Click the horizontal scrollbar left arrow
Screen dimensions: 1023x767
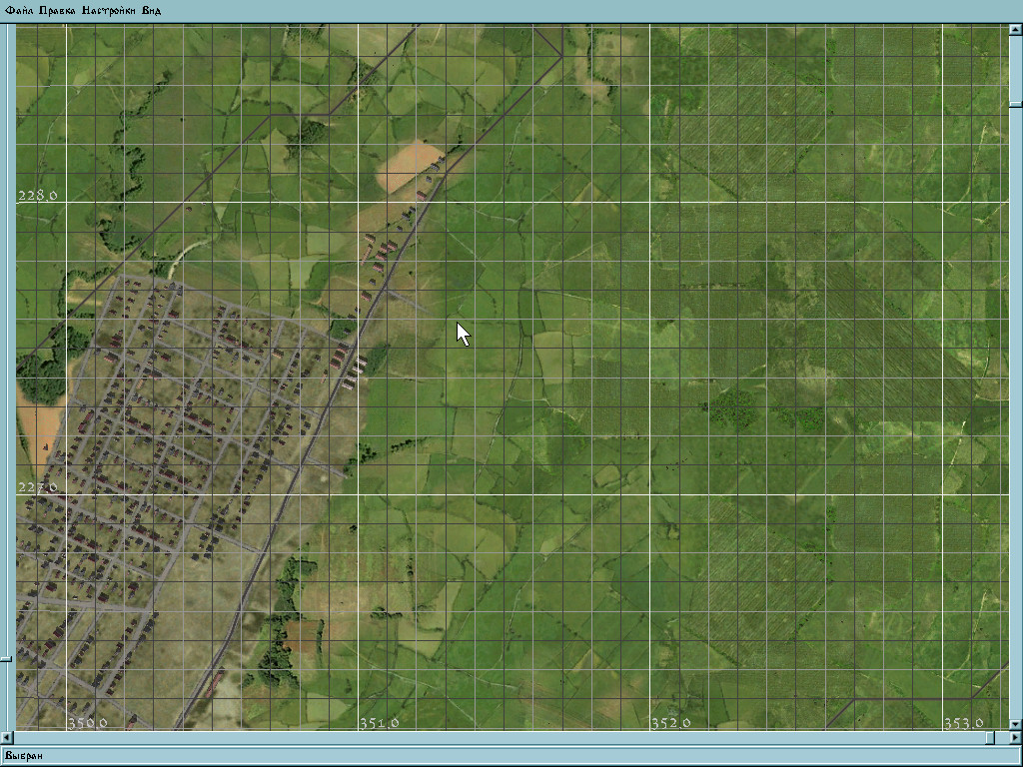6,737
